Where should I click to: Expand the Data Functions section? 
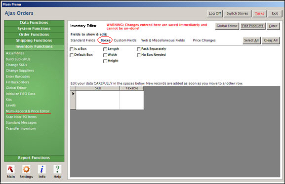(34, 23)
